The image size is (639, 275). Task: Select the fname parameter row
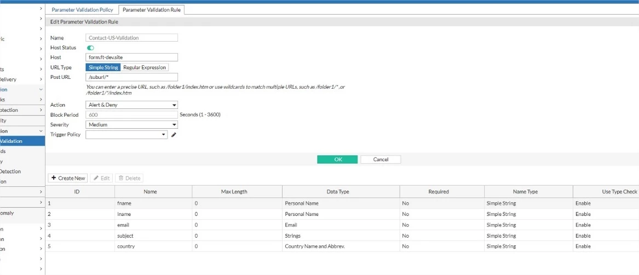coord(342,203)
